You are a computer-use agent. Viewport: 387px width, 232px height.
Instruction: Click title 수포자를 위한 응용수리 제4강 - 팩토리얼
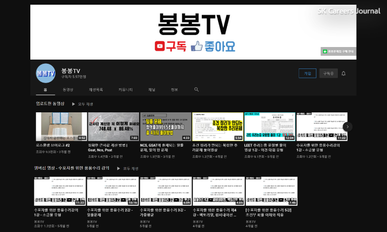pyautogui.click(x=215, y=213)
